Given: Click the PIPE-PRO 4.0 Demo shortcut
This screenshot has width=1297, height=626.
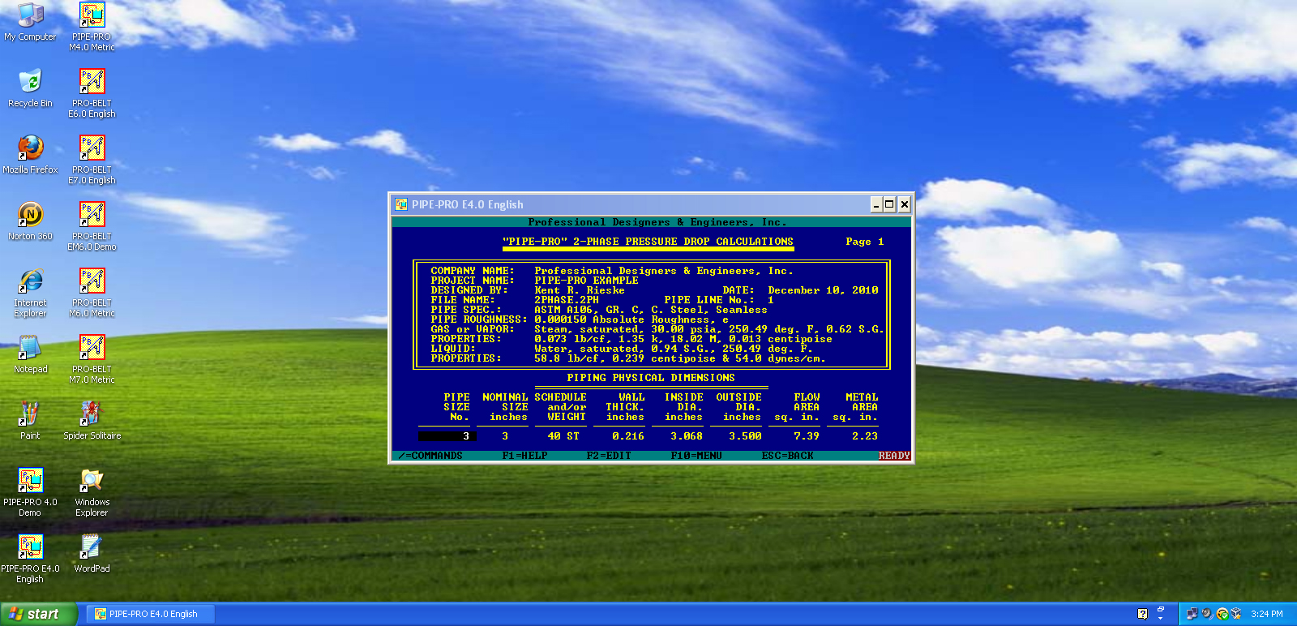Looking at the screenshot, I should coord(30,491).
